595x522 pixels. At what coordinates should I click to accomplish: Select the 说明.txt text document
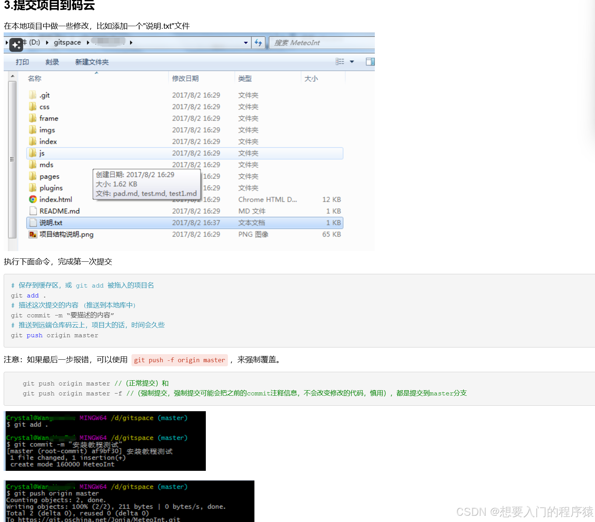[52, 223]
